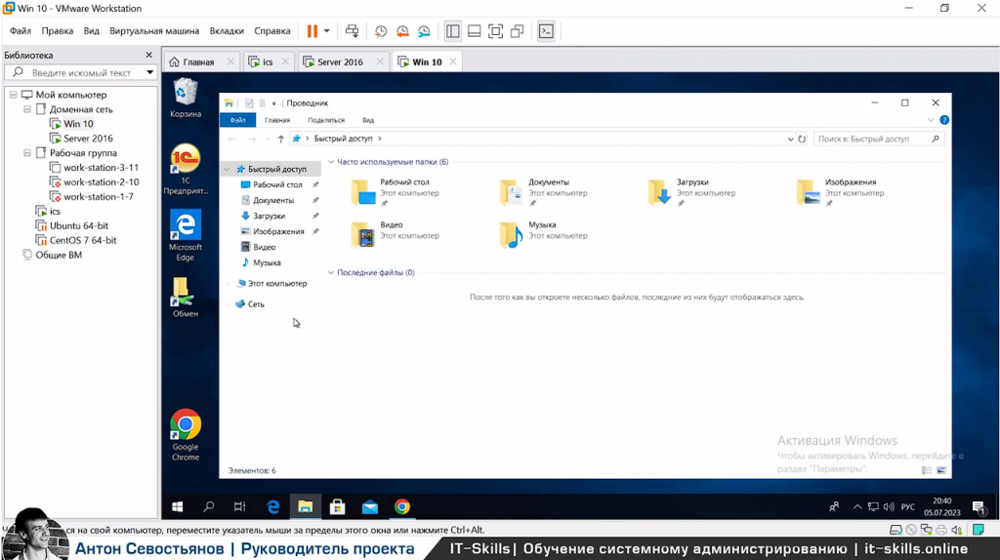Select the Музыка folder tile

tap(544, 234)
